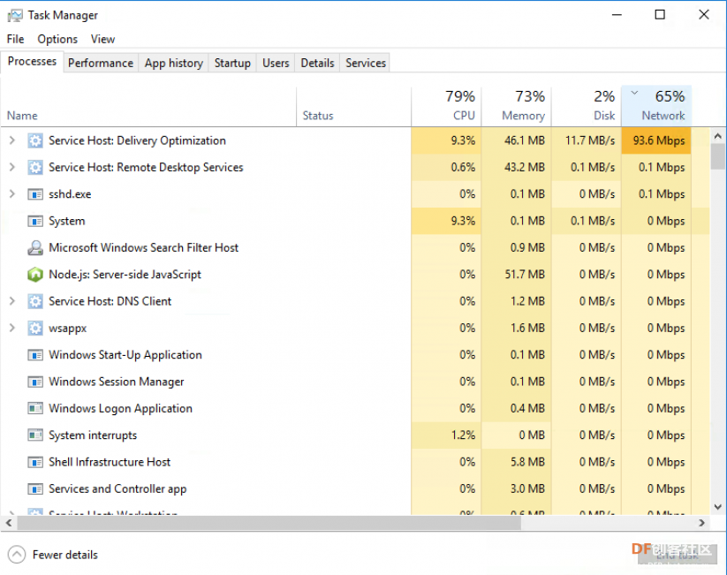The image size is (727, 575).
Task: Click the vertical scrollbar thumb
Action: pos(718,156)
